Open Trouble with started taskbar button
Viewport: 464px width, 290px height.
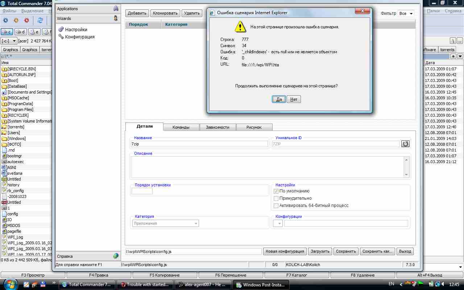145,285
